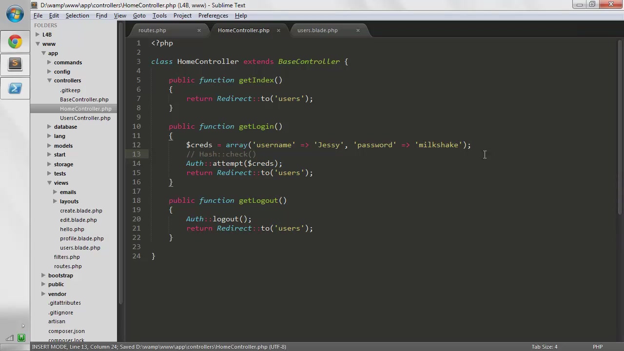Expand the models folder

click(49, 145)
